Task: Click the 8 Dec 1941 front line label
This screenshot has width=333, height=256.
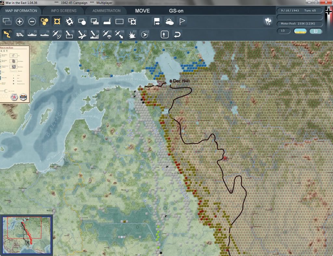Action: [x=180, y=81]
